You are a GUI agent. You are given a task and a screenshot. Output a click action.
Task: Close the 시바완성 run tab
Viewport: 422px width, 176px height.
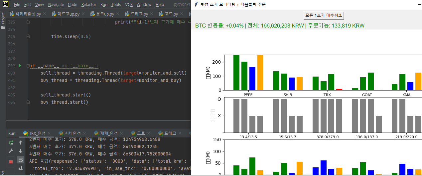click(x=85, y=133)
